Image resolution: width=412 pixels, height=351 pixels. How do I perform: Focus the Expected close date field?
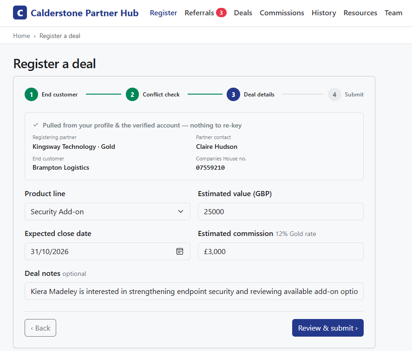[107, 251]
